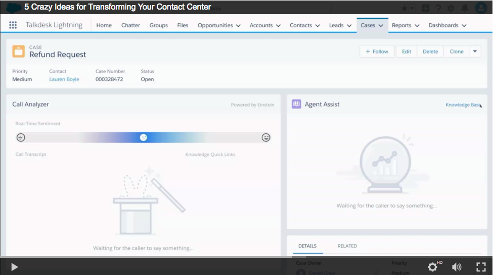The image size is (493, 275).
Task: Open the setup gear in header
Action: [451, 9]
